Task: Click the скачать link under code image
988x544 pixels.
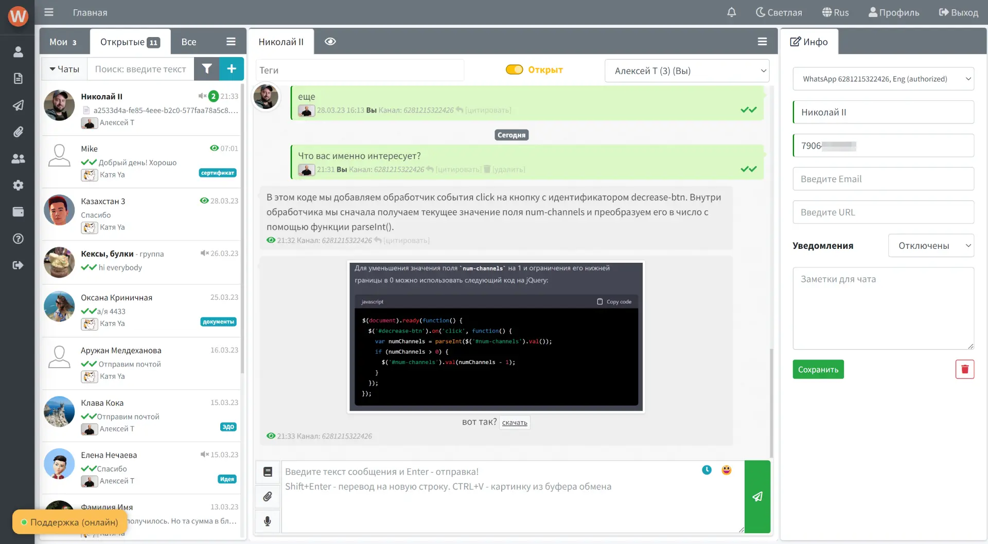Action: [515, 423]
